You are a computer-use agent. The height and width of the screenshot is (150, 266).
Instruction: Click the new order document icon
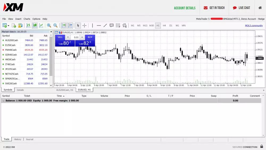pyautogui.click(x=14, y=26)
